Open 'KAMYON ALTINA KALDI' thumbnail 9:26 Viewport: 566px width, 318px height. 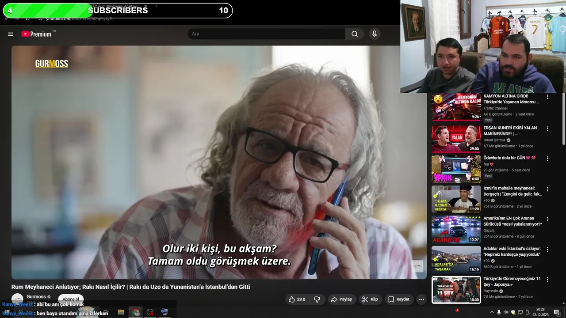[x=456, y=107]
